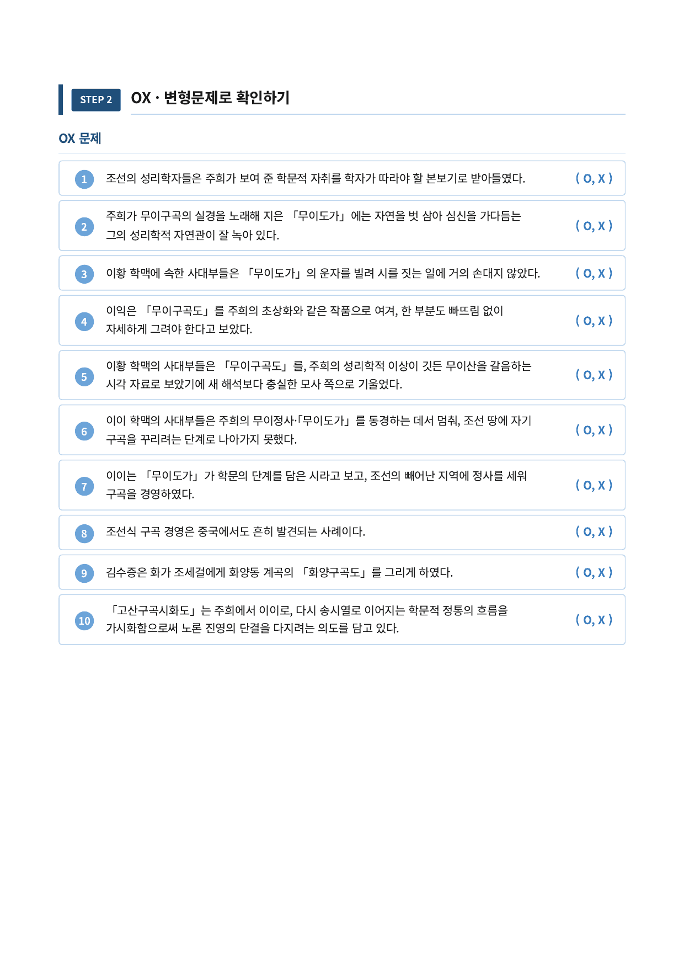This screenshot has height=968, width=684.
Task: Click the ( O, X ) answer for question 10
Action: coord(594,620)
